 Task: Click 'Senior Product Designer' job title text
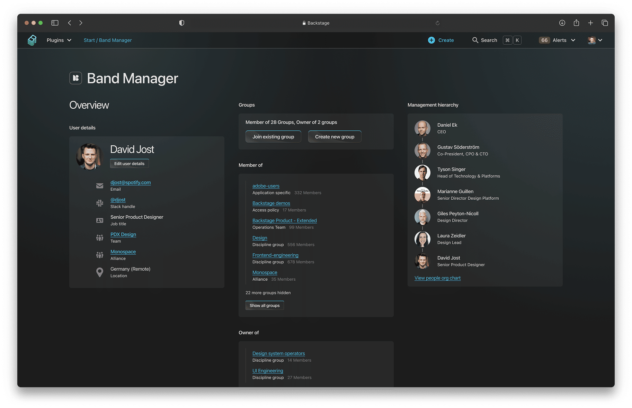tap(137, 217)
